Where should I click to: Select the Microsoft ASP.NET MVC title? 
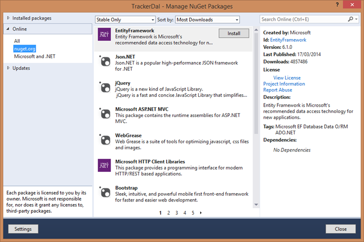142,109
